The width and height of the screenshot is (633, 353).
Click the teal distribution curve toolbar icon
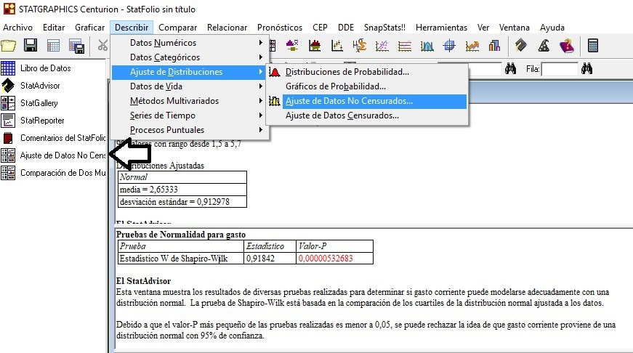point(427,46)
